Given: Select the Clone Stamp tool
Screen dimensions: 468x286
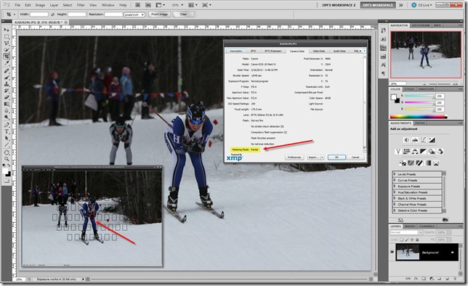Looking at the screenshot, I should coord(7,84).
